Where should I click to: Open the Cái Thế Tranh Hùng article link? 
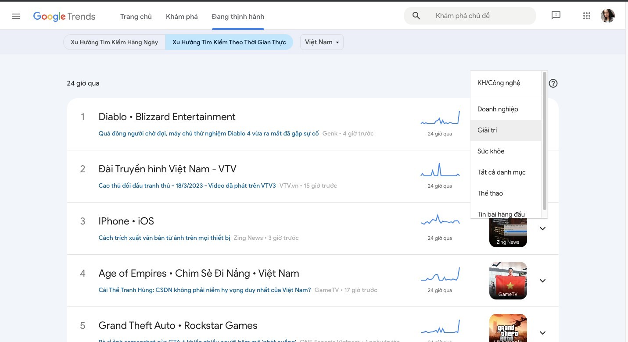tap(205, 290)
